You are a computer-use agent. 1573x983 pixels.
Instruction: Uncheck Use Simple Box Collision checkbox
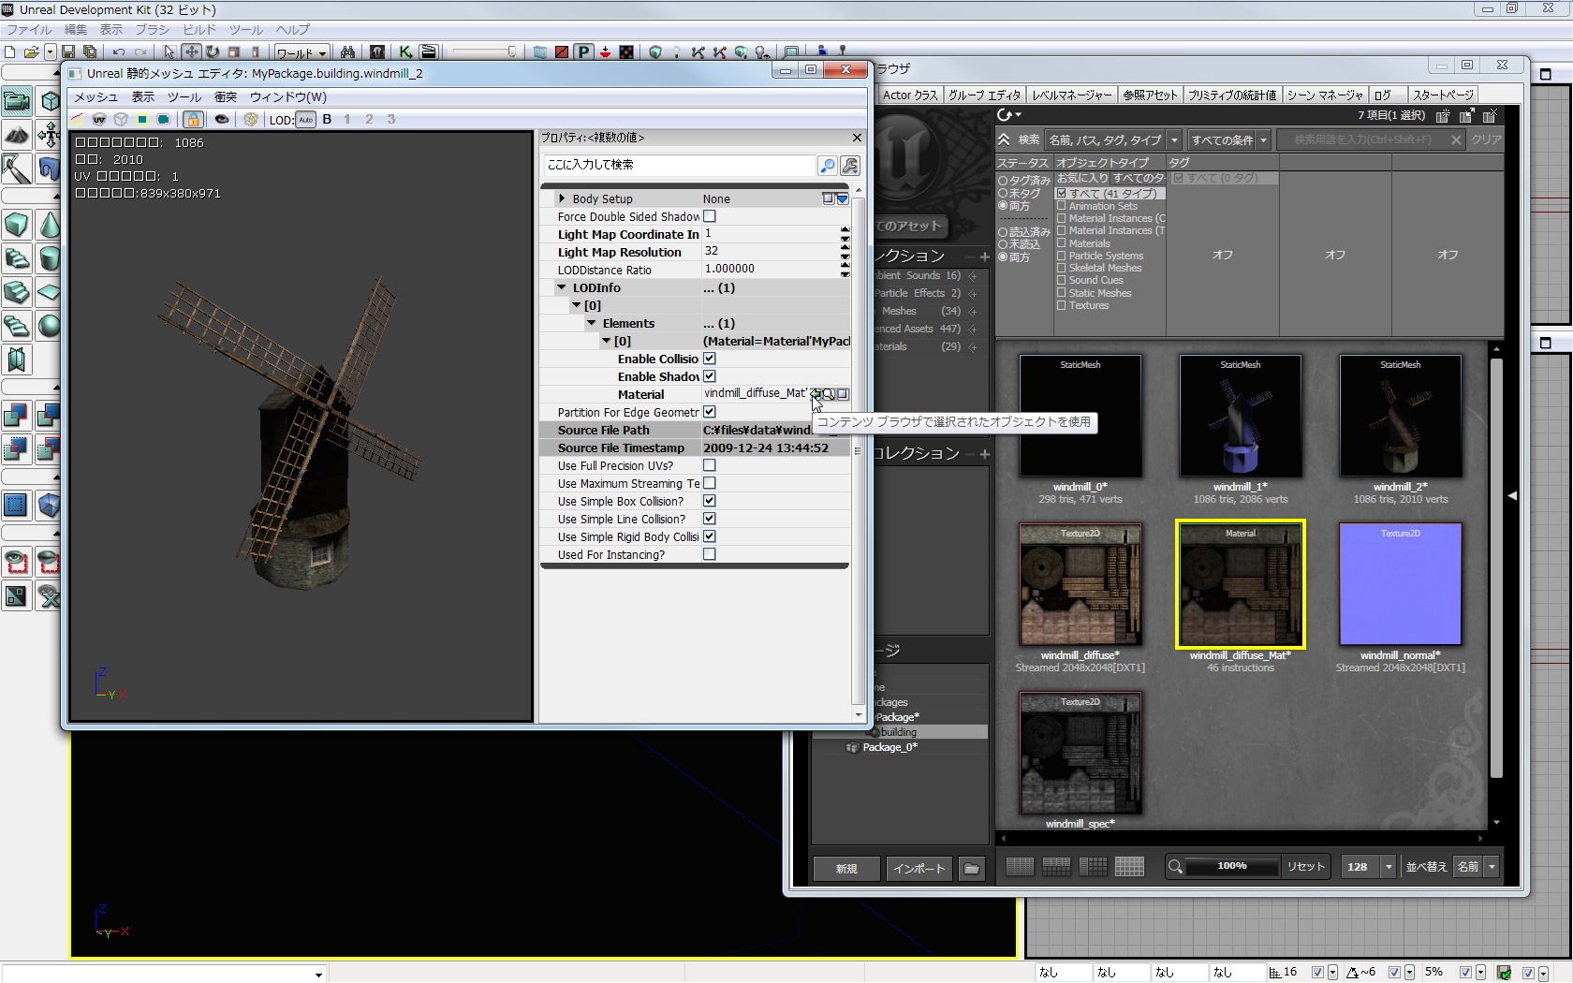(x=710, y=501)
